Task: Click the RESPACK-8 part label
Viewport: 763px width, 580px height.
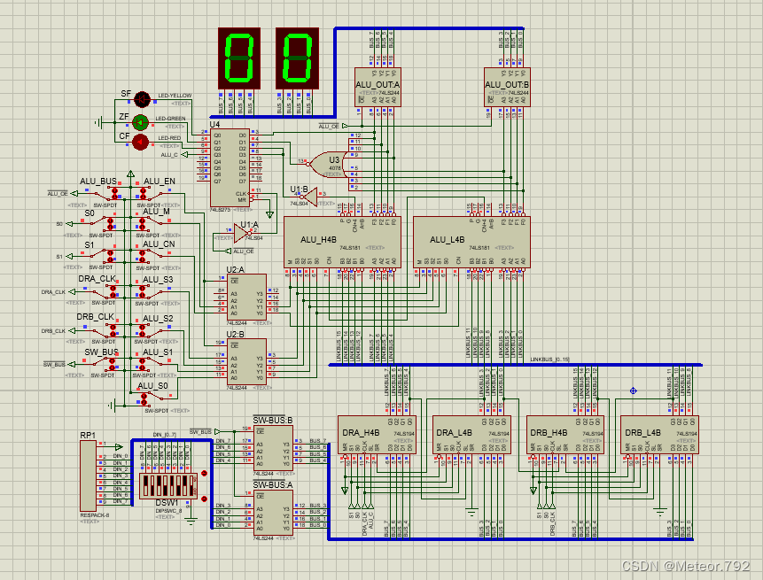Action: (x=95, y=515)
